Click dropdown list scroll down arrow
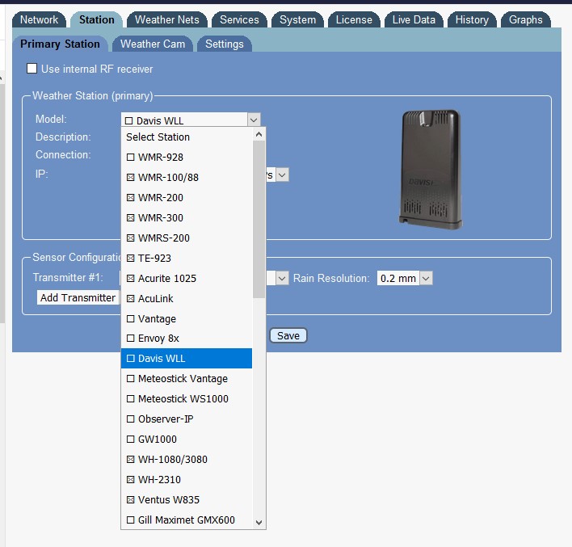The width and height of the screenshot is (572, 547). click(x=259, y=523)
